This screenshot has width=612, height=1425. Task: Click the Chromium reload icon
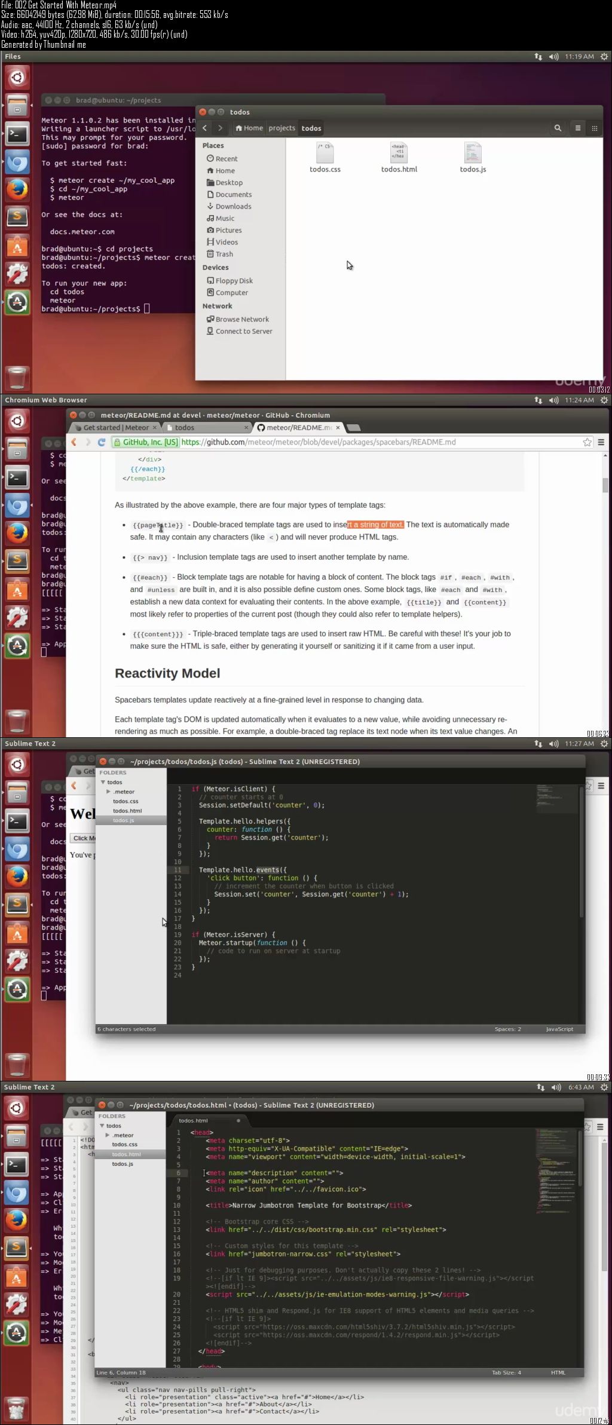point(102,442)
